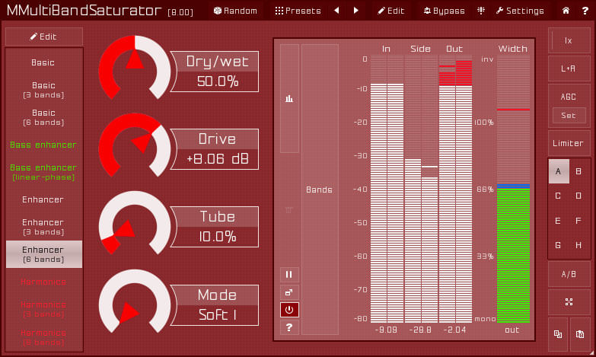
Task: Select preset slot E
Action: pos(559,221)
